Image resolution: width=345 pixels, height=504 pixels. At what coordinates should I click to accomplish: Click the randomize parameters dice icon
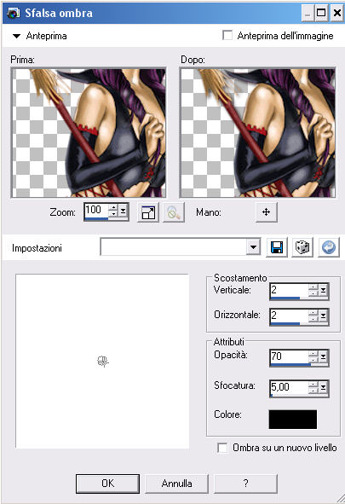click(302, 247)
